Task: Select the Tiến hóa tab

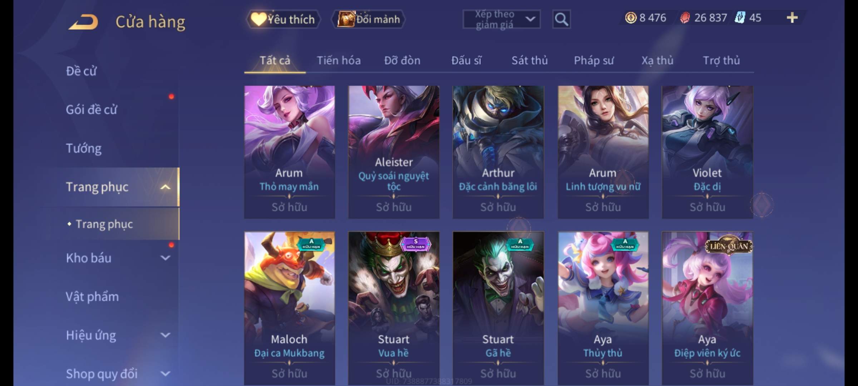Action: [x=339, y=60]
